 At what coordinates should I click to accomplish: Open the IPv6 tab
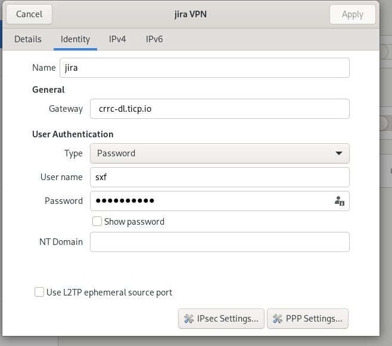click(154, 39)
